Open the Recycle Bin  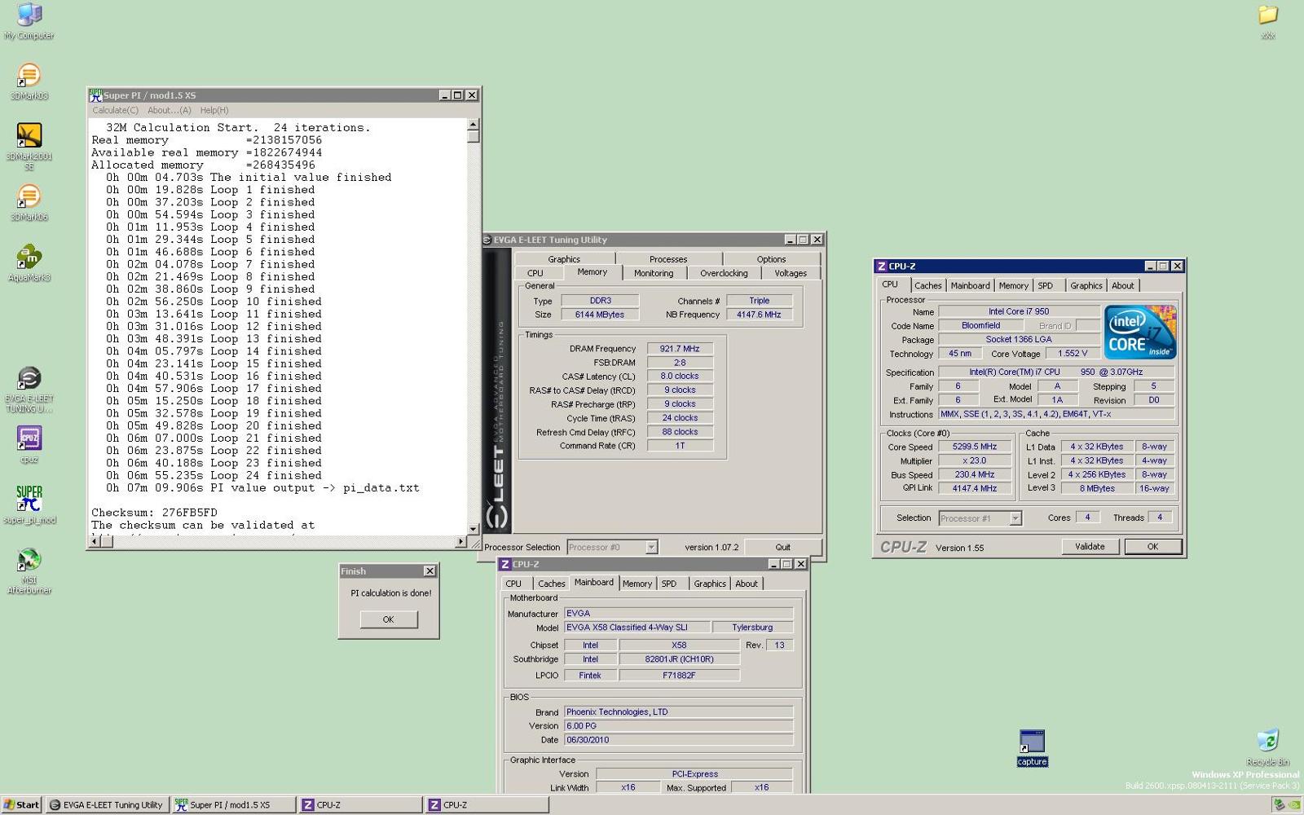click(x=1267, y=747)
